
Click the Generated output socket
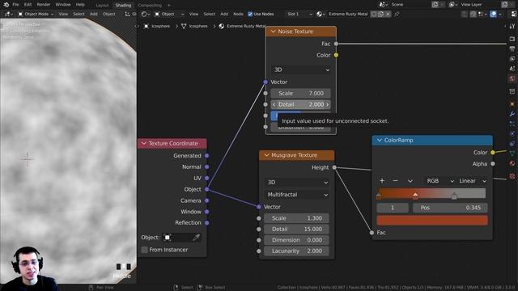tap(207, 156)
